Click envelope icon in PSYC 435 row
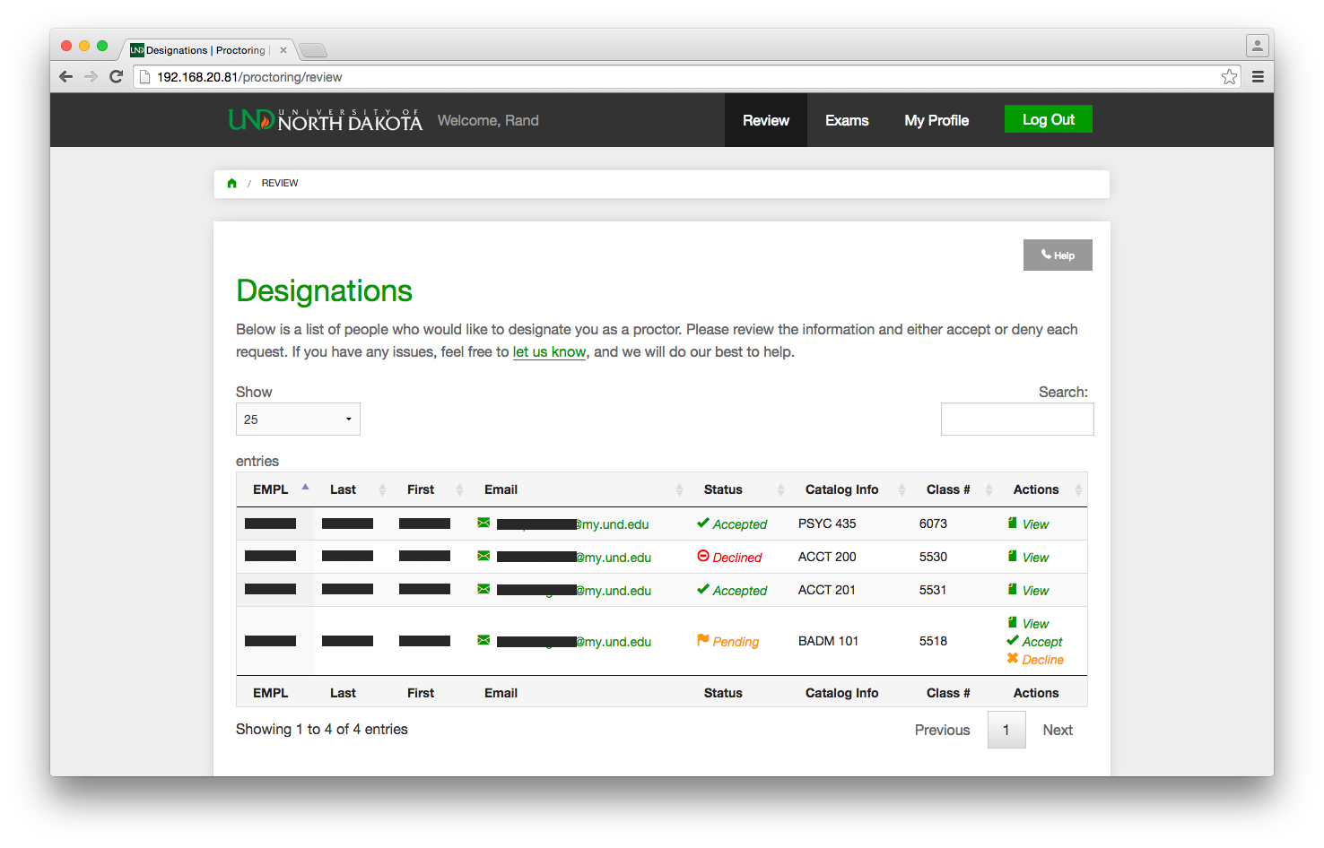Image resolution: width=1324 pixels, height=848 pixels. 483,523
